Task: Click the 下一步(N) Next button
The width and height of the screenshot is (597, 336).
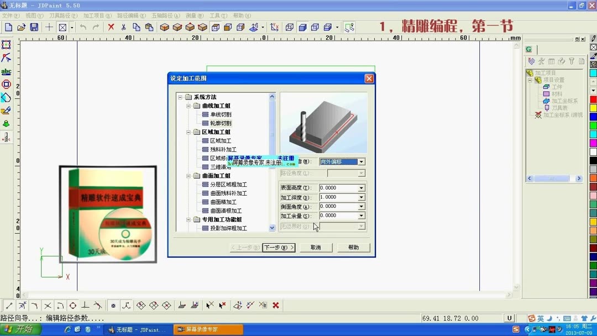Action: coord(278,247)
